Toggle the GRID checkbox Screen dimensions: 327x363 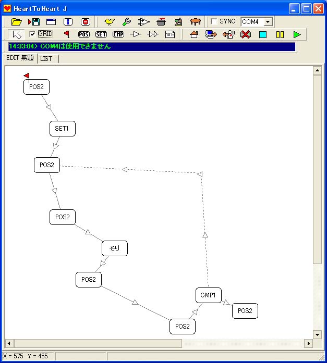coord(32,34)
